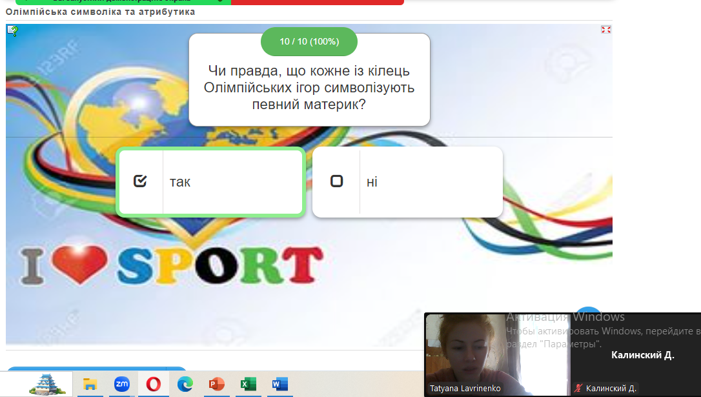Select the 'так' answer card

210,182
